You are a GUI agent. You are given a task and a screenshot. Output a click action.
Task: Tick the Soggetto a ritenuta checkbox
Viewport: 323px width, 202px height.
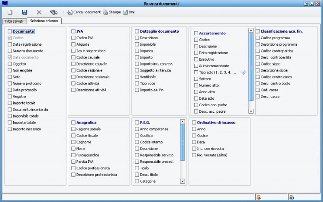click(137, 70)
